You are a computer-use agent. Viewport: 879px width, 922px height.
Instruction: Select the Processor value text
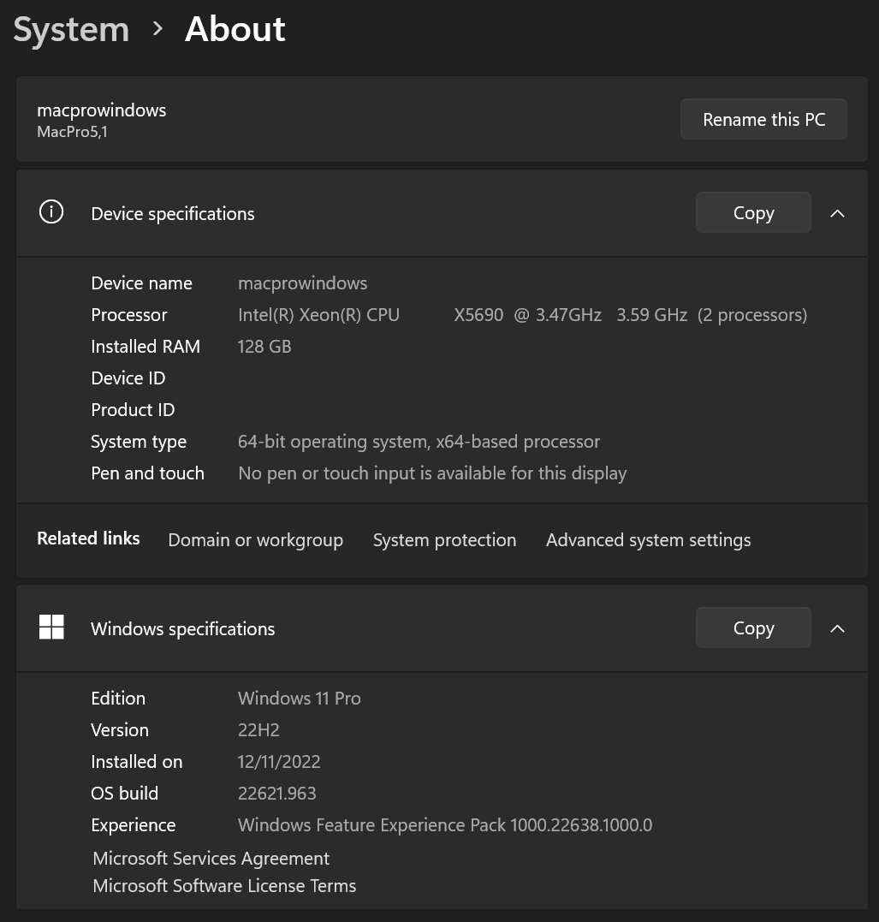click(522, 315)
